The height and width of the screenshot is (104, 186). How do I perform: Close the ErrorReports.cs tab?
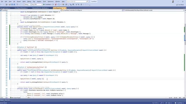tap(65, 8)
